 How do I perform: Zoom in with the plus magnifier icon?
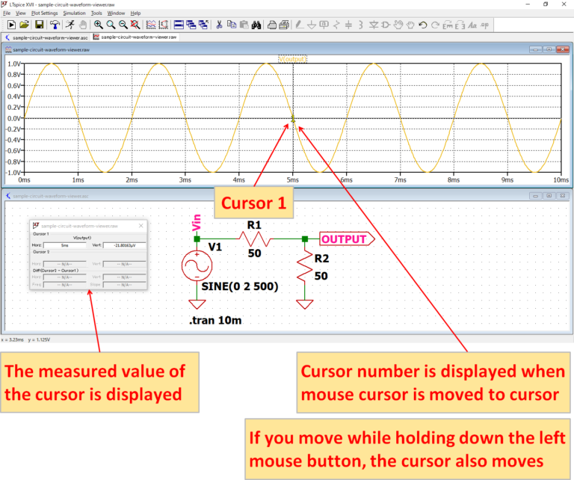tap(98, 25)
